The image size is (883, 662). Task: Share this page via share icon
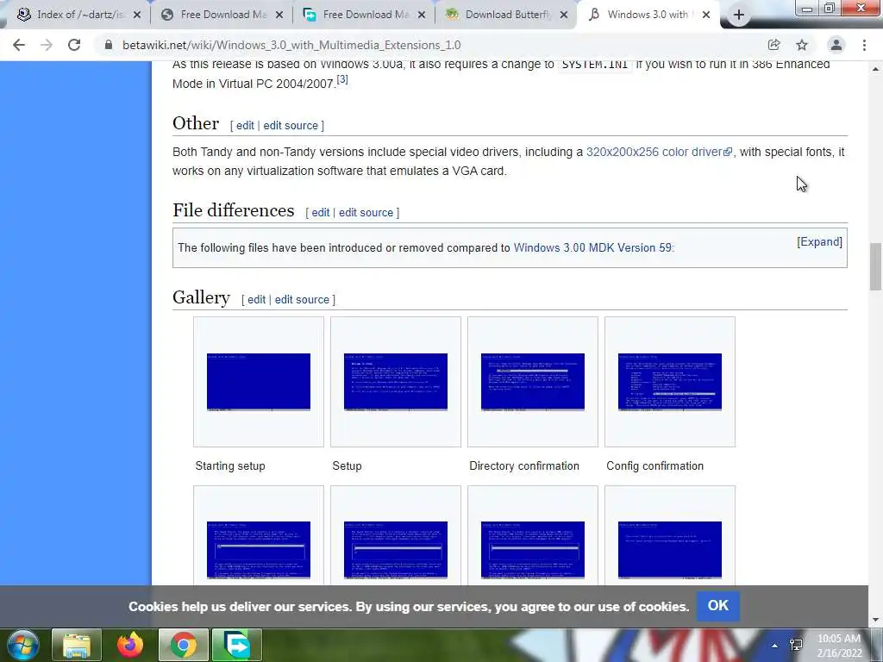[773, 45]
